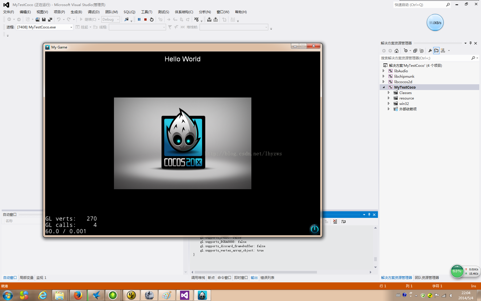
Task: Expand the win32 folder
Action: coord(389,103)
